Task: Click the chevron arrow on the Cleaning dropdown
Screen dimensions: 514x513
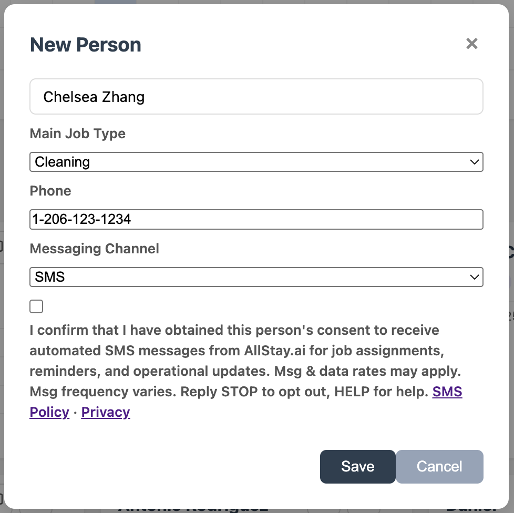Action: 475,162
